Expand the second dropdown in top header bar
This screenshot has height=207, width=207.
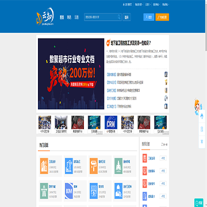(148, 5)
